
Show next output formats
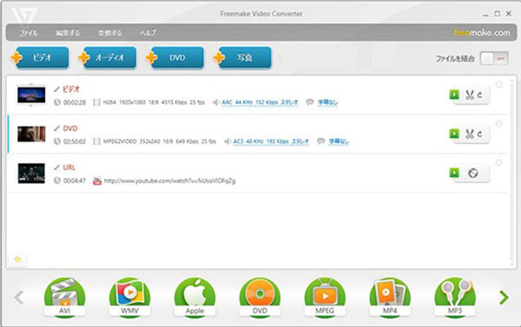504,298
